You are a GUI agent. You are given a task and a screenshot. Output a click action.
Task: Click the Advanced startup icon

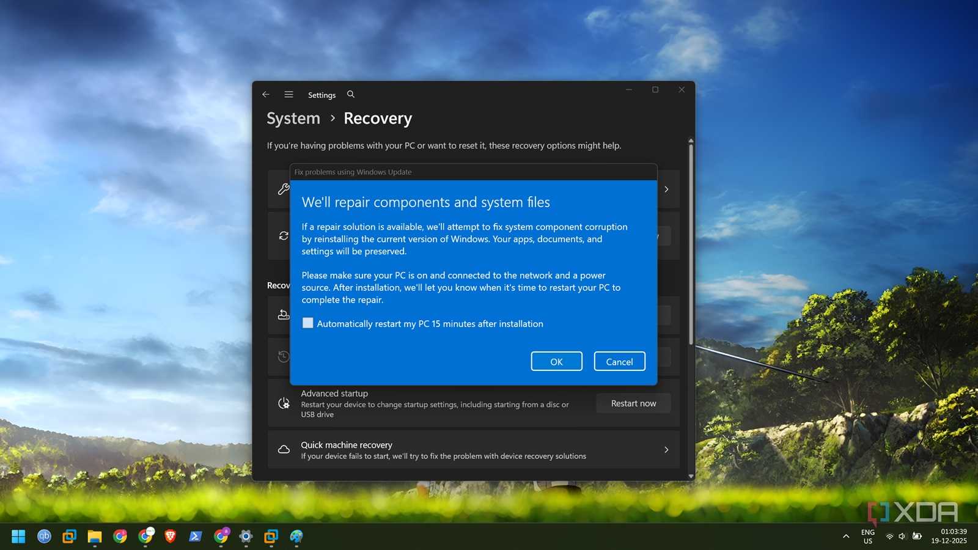click(284, 403)
